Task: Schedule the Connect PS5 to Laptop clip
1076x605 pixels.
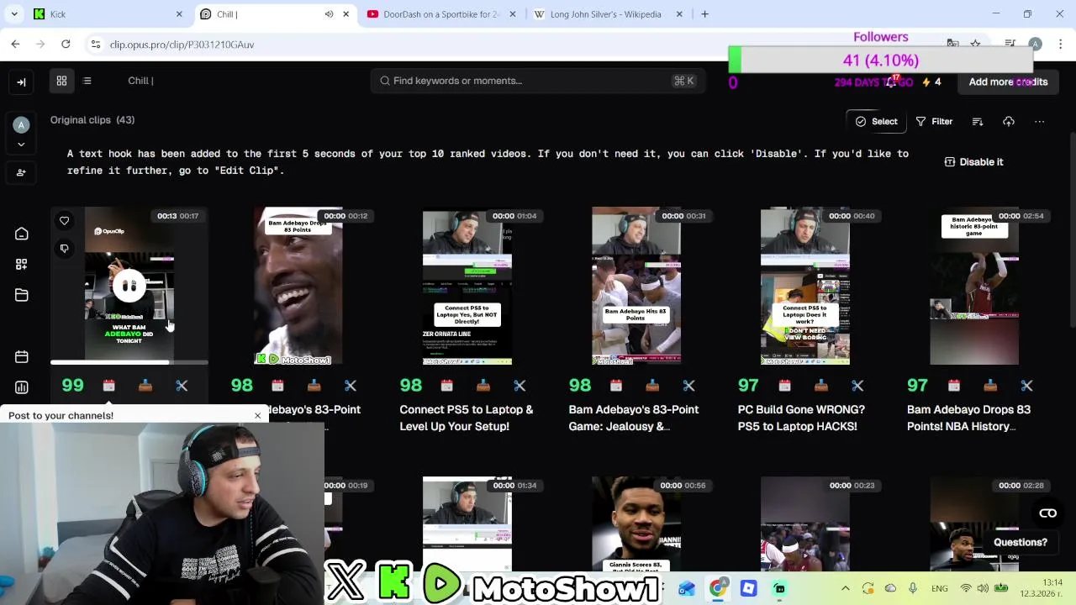Action: point(446,386)
